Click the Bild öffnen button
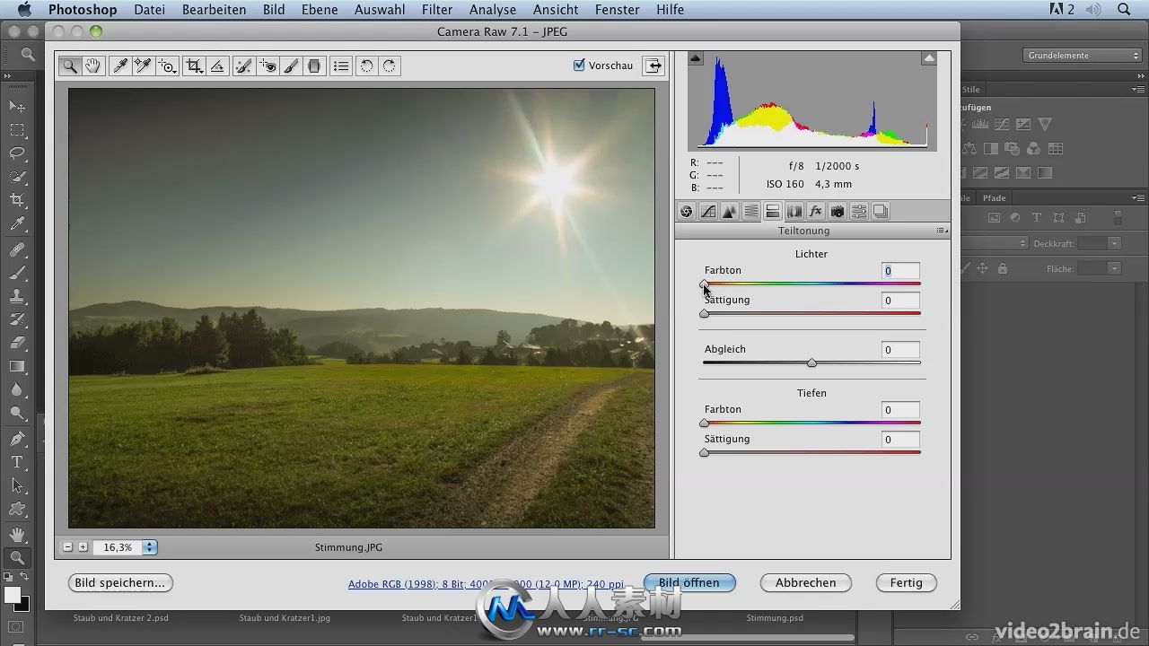 click(x=689, y=583)
